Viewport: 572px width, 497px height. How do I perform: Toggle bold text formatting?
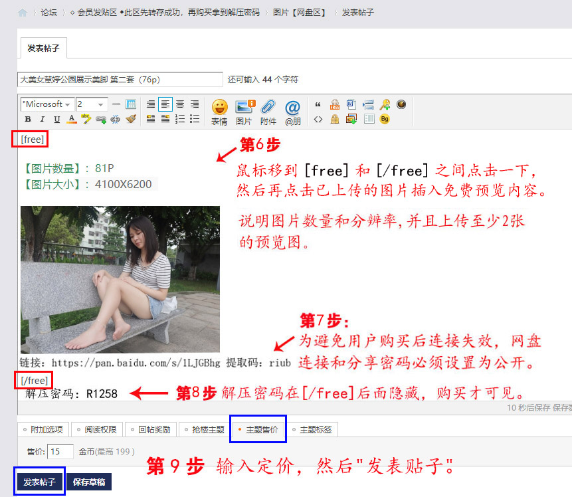pyautogui.click(x=28, y=120)
